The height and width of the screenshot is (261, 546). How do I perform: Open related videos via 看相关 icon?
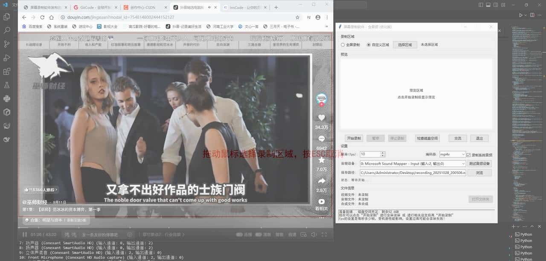coord(322,200)
